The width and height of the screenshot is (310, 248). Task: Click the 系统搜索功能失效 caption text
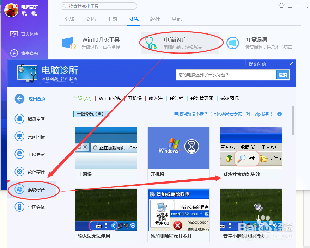[x=242, y=174]
